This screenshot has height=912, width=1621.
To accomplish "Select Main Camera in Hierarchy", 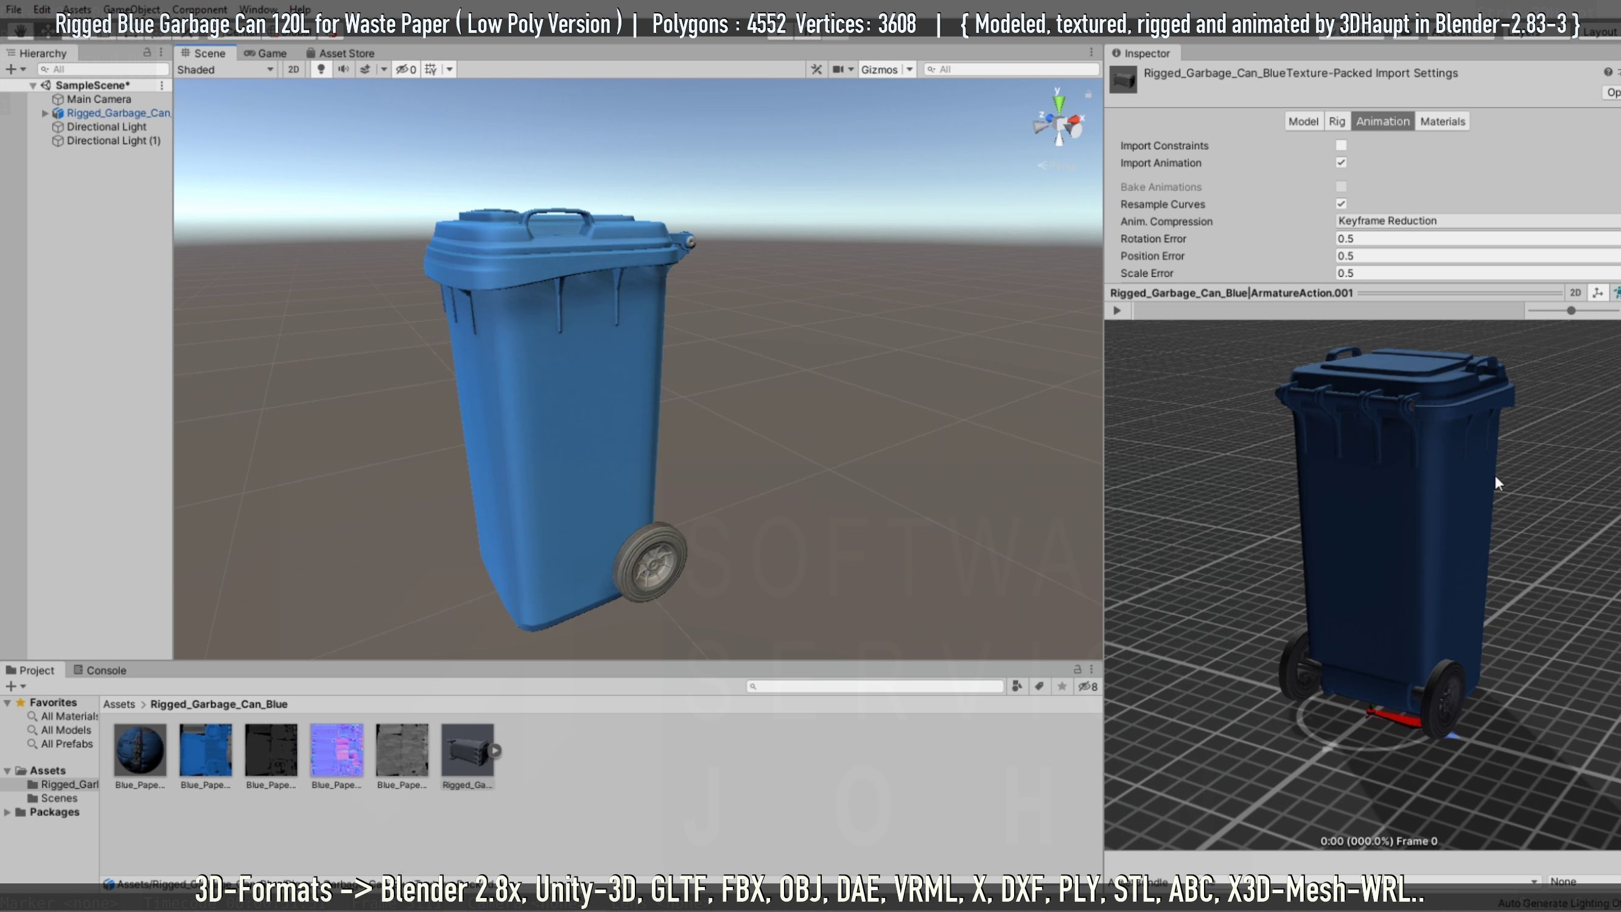I will coord(99,99).
